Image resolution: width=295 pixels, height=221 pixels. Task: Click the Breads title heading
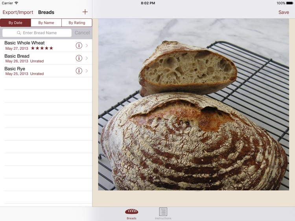46,12
